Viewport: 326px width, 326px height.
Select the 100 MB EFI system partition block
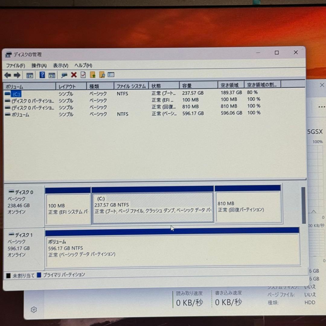[68, 206]
